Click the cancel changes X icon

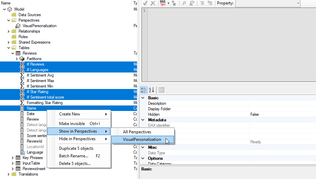[x=153, y=3]
